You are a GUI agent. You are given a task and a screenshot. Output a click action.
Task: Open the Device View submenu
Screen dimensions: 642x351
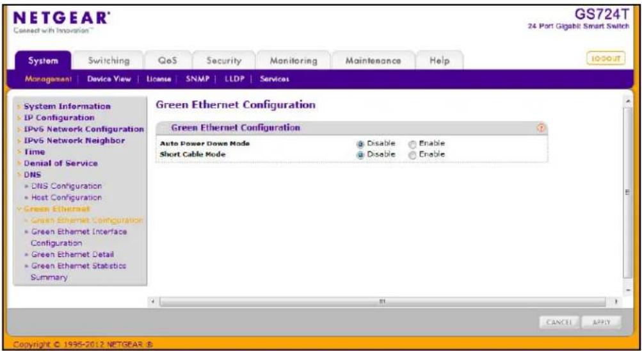pyautogui.click(x=109, y=79)
